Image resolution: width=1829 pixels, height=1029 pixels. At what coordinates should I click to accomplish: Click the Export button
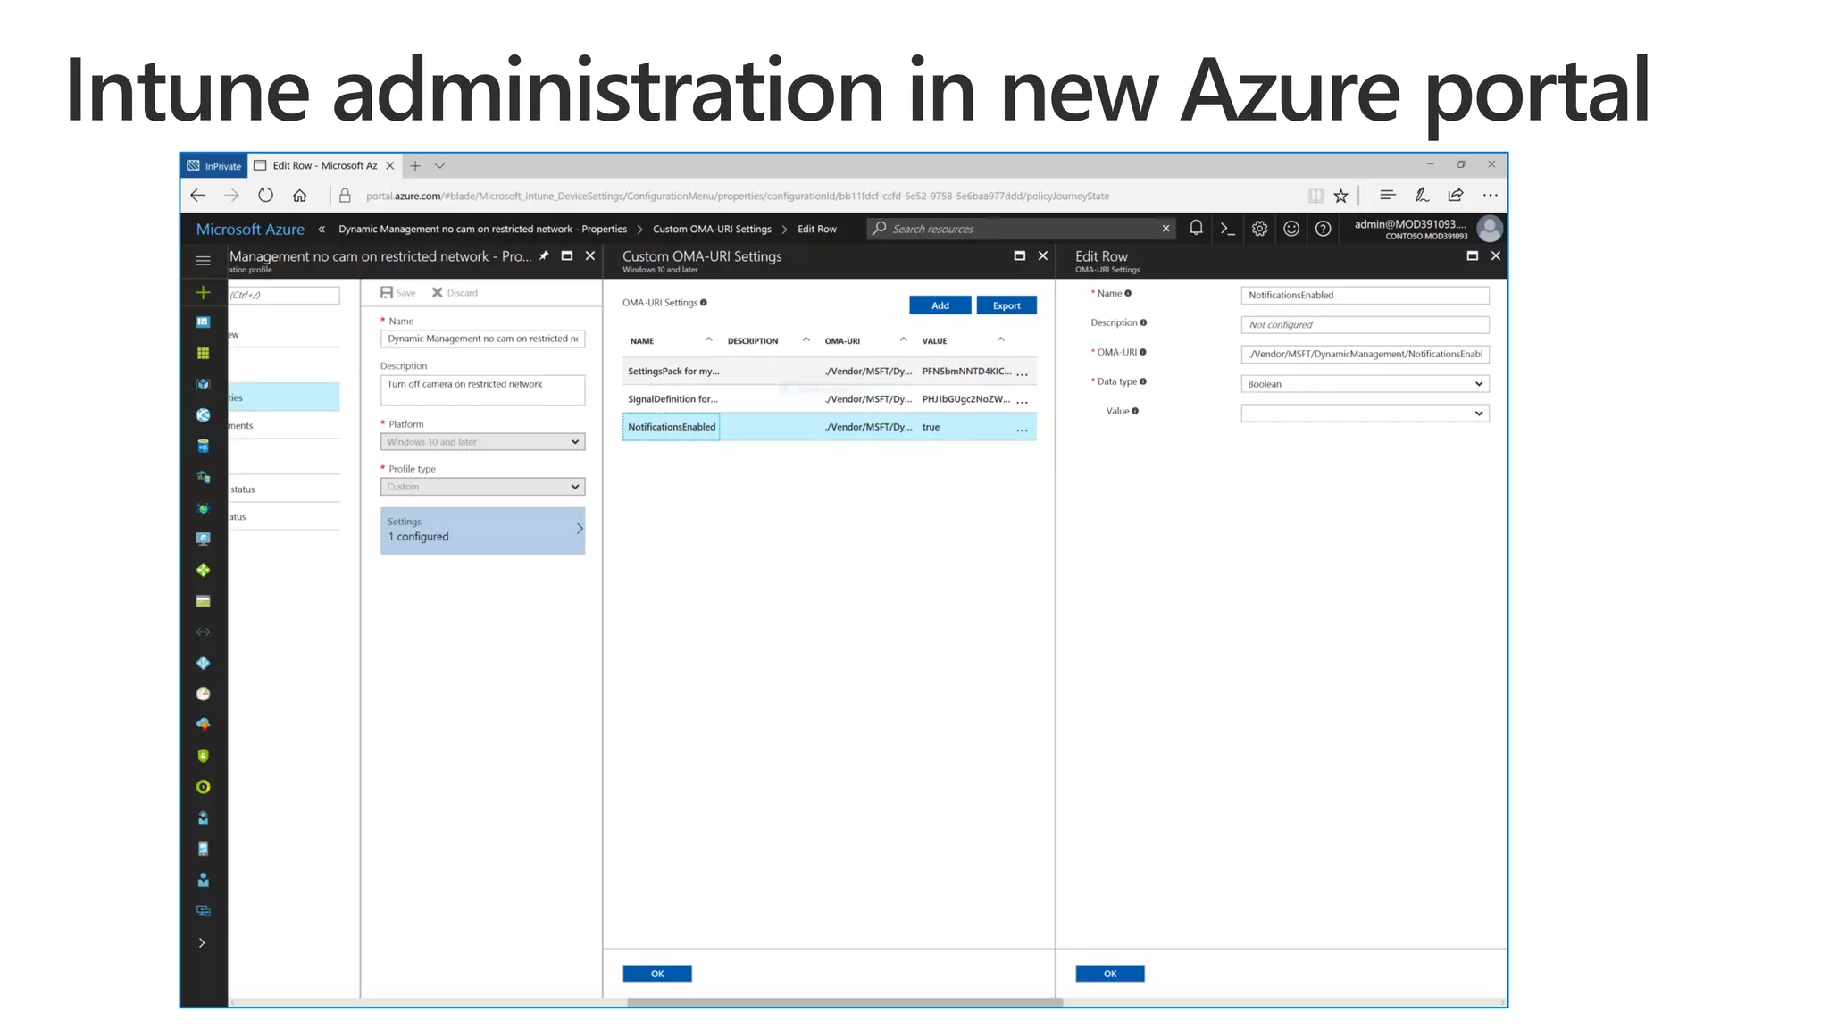coord(1006,305)
